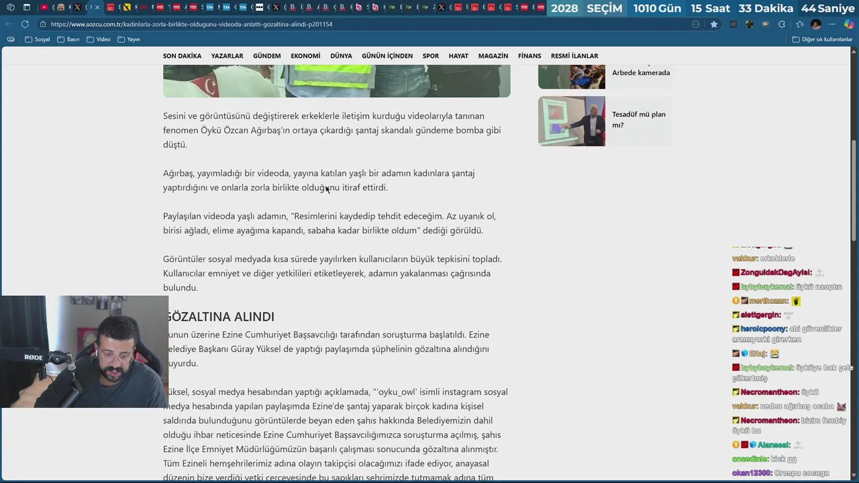Click paragraph starting 'Sesini ve görüntüsünü değiştirerek'

tap(332, 130)
